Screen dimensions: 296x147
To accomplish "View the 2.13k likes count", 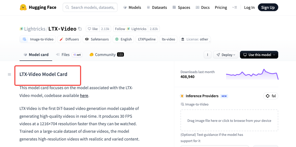I will pyautogui.click(x=105, y=29).
